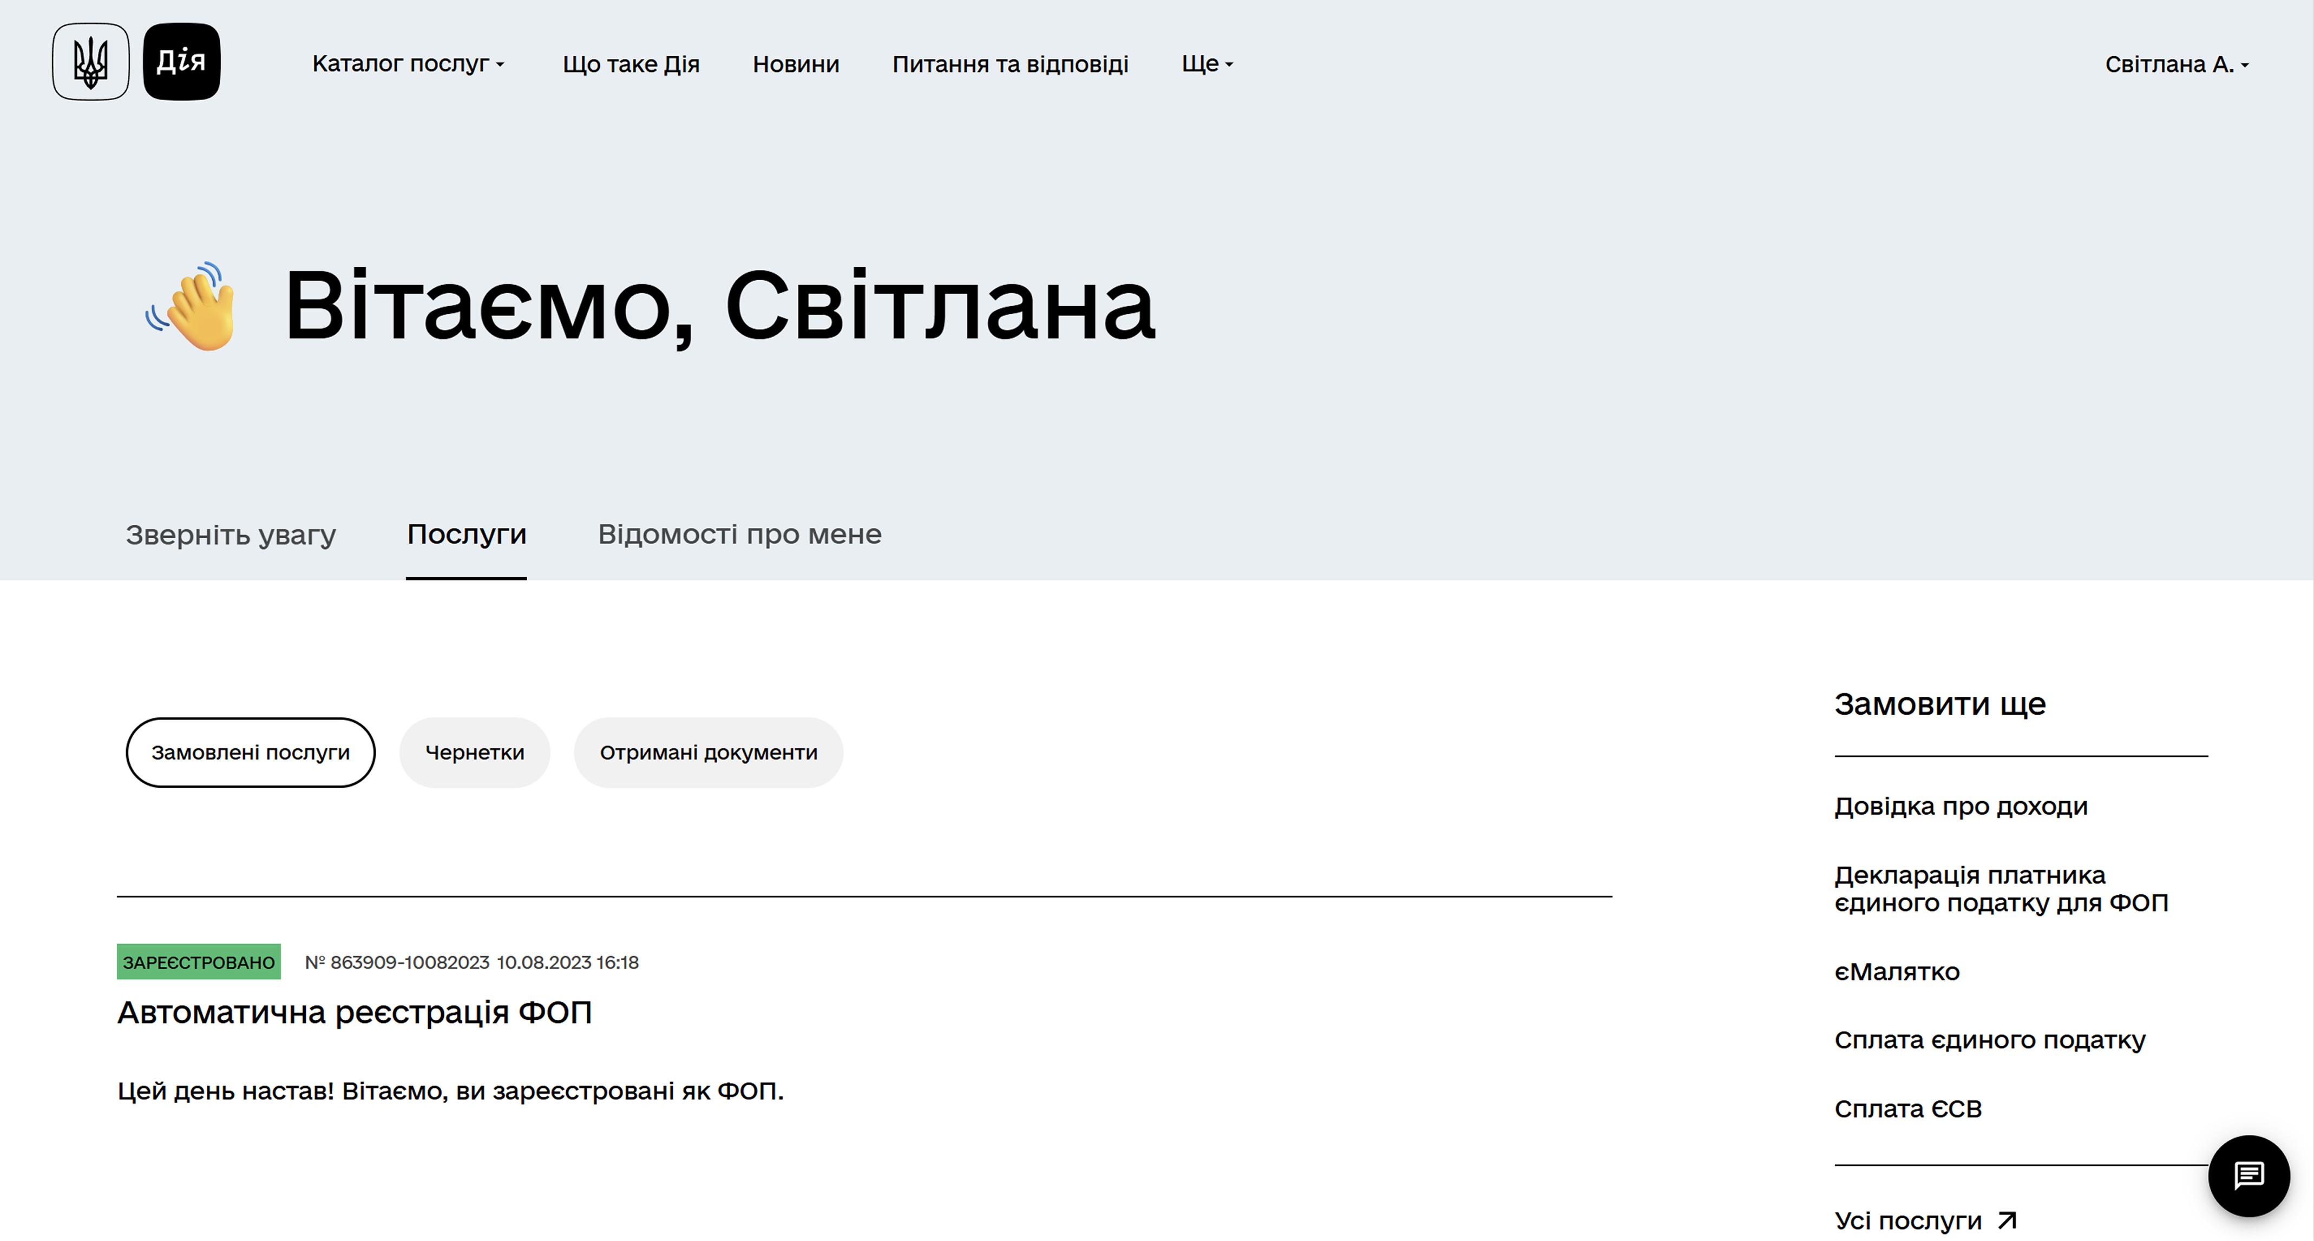Click the black Дія logo
This screenshot has height=1241, width=2314.
tap(181, 62)
